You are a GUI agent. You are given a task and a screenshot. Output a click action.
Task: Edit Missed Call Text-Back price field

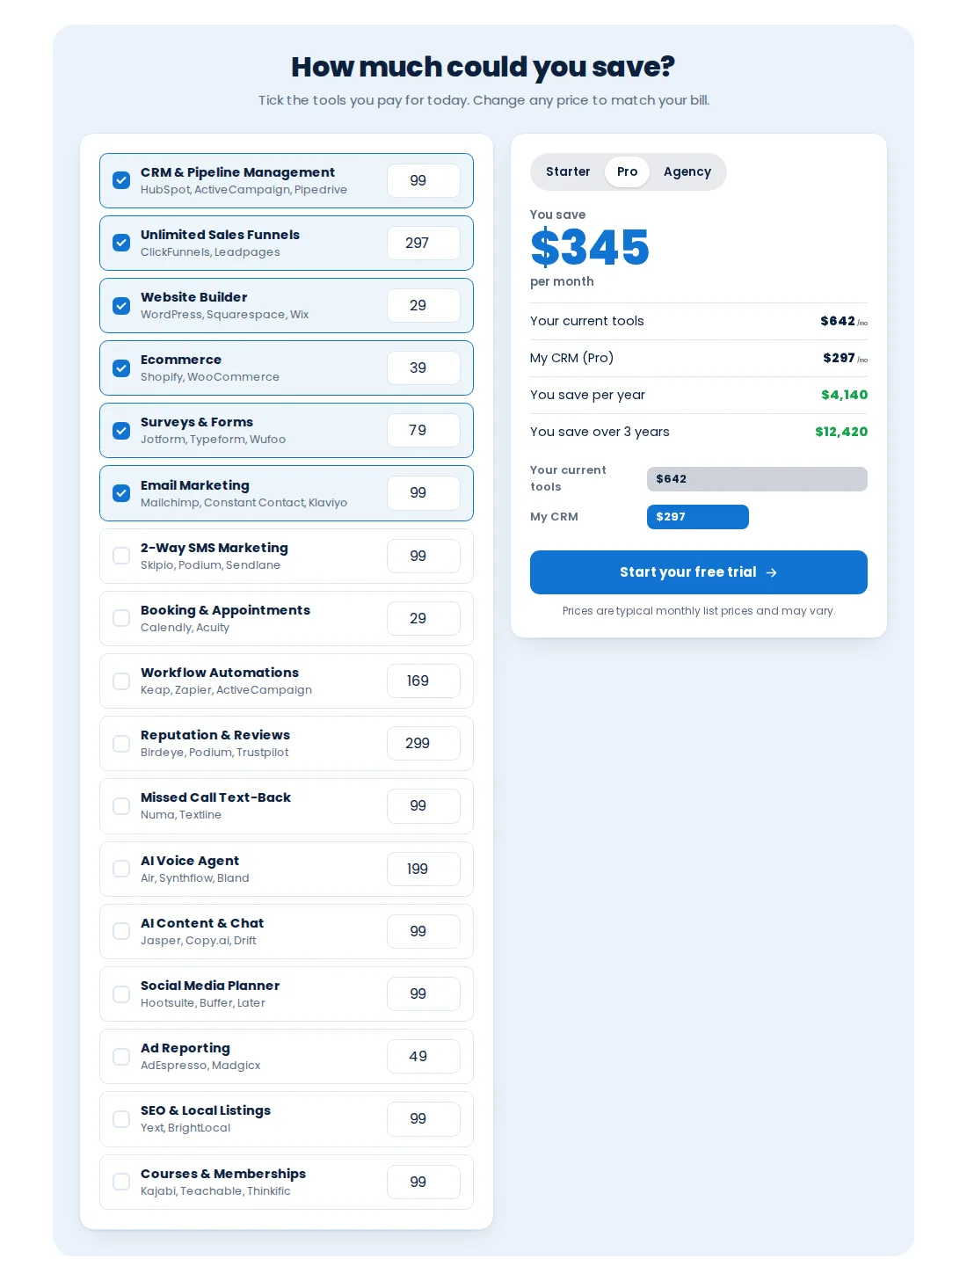(x=424, y=805)
